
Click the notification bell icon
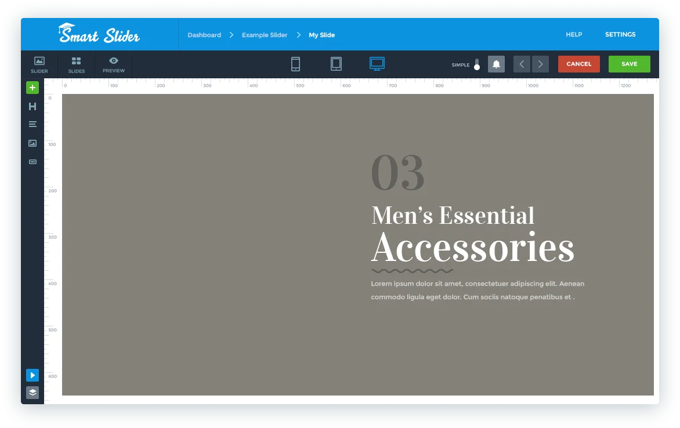496,64
